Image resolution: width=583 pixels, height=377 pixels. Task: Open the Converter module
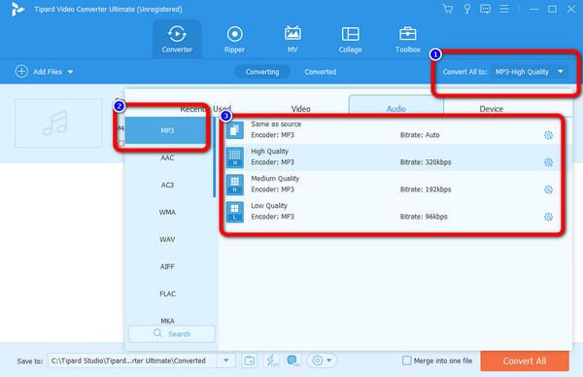coord(177,39)
